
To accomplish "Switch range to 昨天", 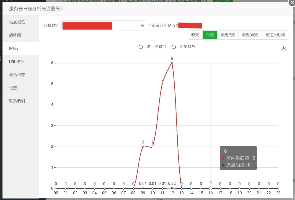I will tap(195, 35).
